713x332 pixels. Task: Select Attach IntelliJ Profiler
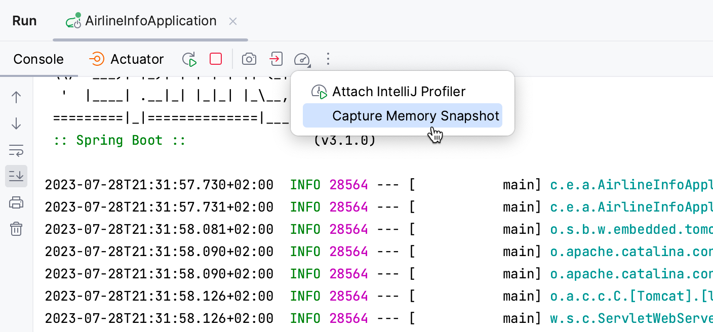point(399,92)
